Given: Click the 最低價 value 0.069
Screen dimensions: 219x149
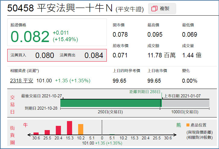Looking at the screenshot, I should [189, 35].
